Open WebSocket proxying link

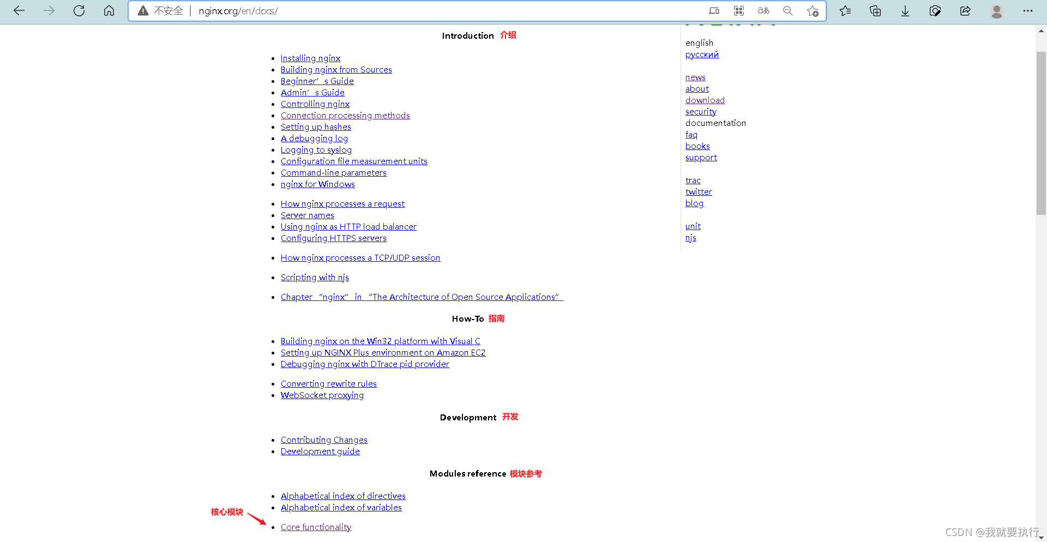point(322,395)
